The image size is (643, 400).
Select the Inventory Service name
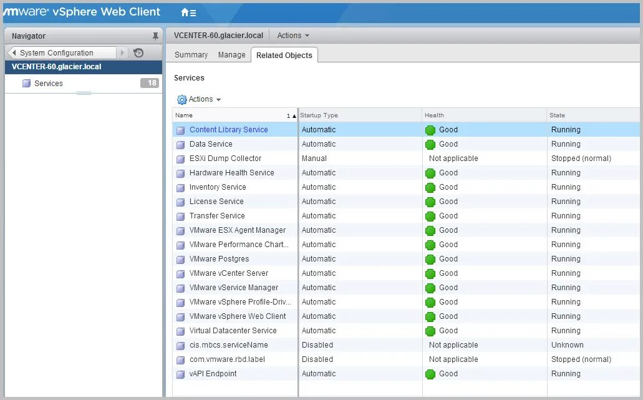(x=218, y=187)
